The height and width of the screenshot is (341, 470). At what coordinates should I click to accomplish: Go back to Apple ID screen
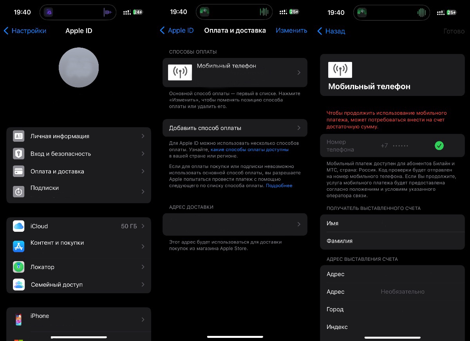[177, 31]
